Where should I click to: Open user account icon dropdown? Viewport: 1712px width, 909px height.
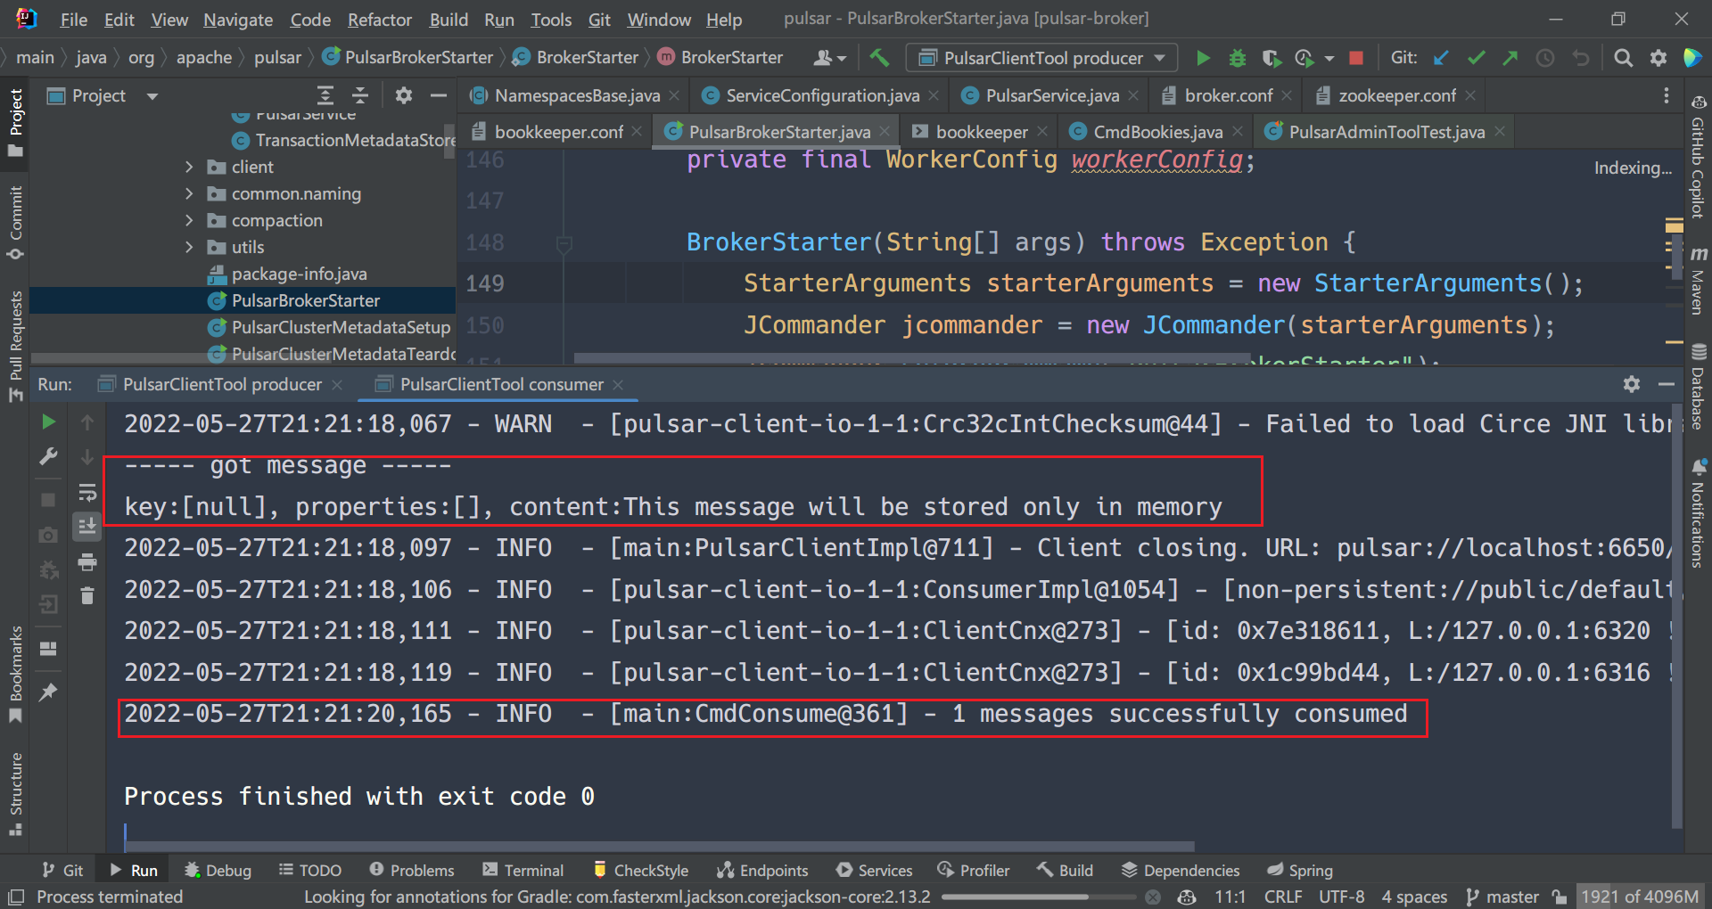[829, 58]
